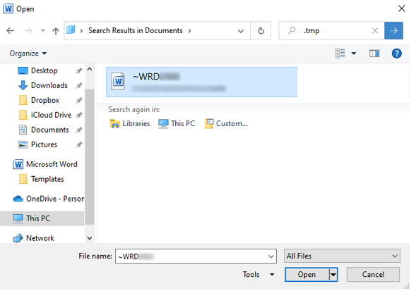This screenshot has height=291, width=416.
Task: Click the navigation pane scroll-down arrow
Action: [90, 238]
